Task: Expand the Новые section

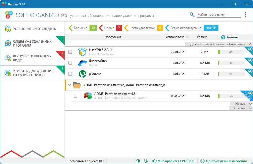Action: (x=241, y=104)
